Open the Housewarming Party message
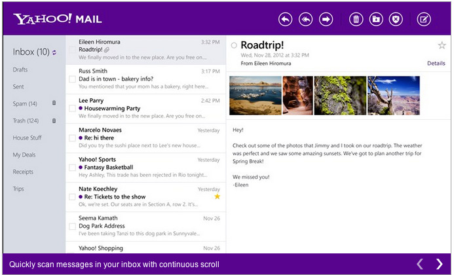This screenshot has height=275, width=454. point(145,109)
